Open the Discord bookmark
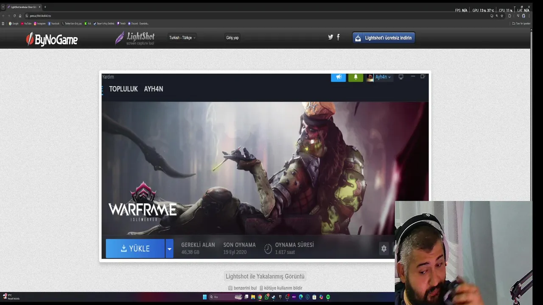Viewport: 543px width, 305px height. [138, 23]
